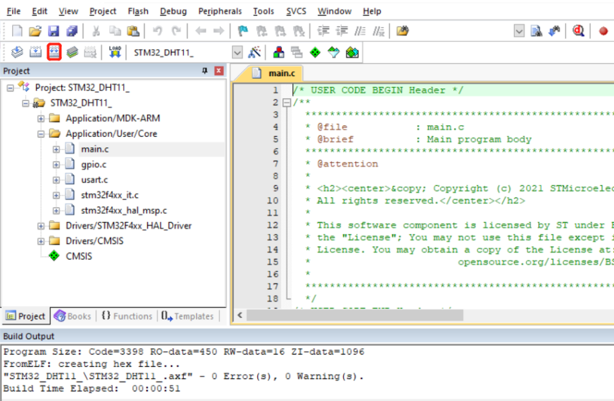Undo last edit
Image resolution: width=614 pixels, height=401 pixels.
pyautogui.click(x=157, y=31)
